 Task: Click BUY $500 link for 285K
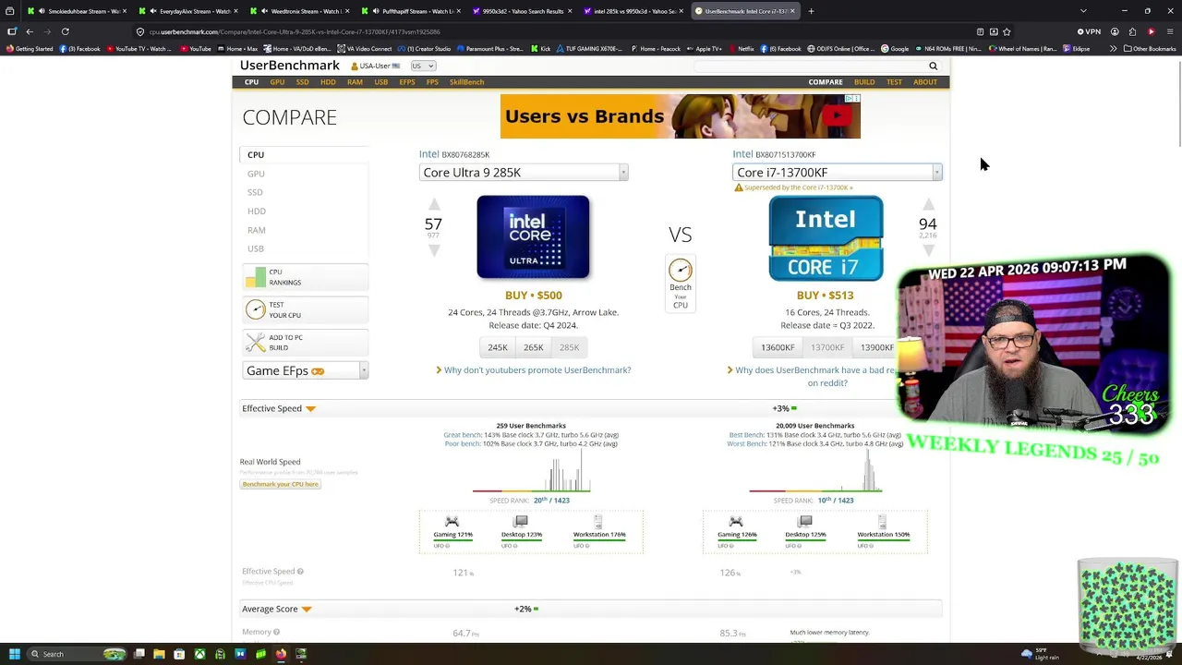533,296
